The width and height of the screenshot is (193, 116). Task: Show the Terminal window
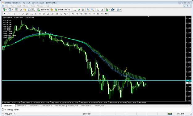tap(29, 10)
